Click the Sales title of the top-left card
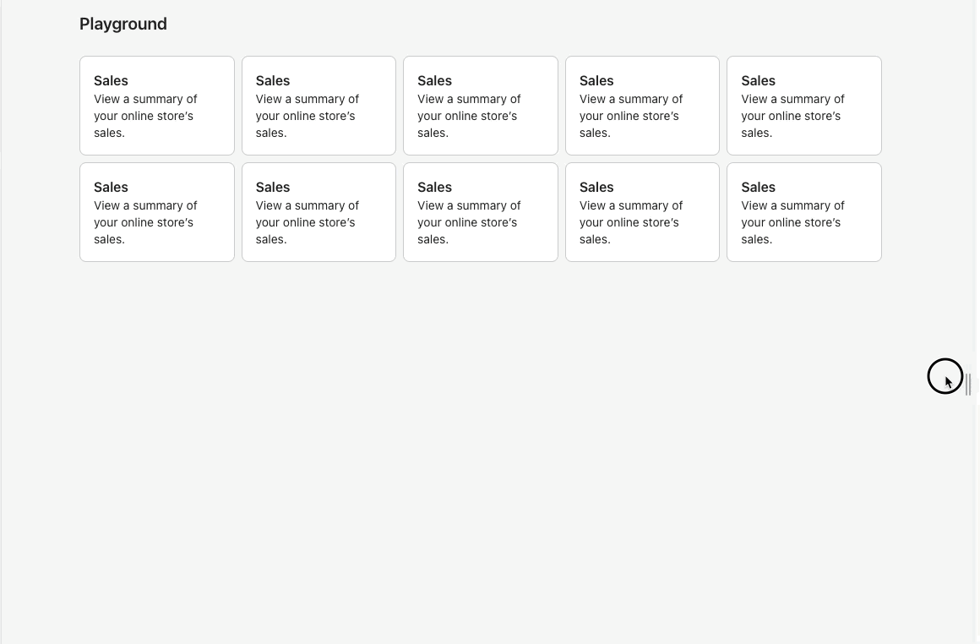Image resolution: width=980 pixels, height=644 pixels. pyautogui.click(x=111, y=80)
